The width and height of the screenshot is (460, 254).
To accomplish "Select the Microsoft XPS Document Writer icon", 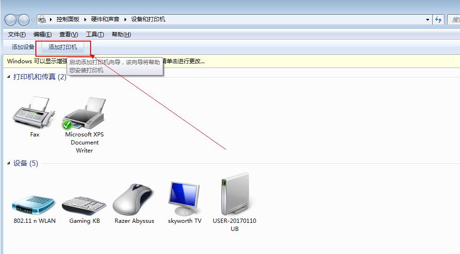I will 84,113.
